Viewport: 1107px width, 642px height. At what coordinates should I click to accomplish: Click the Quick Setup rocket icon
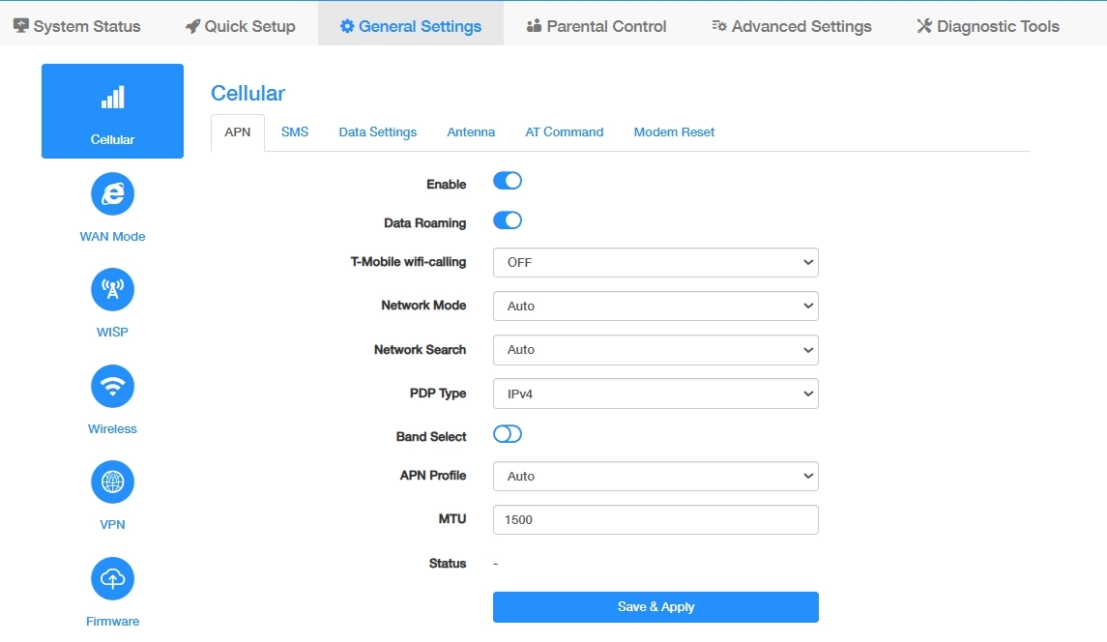click(192, 26)
